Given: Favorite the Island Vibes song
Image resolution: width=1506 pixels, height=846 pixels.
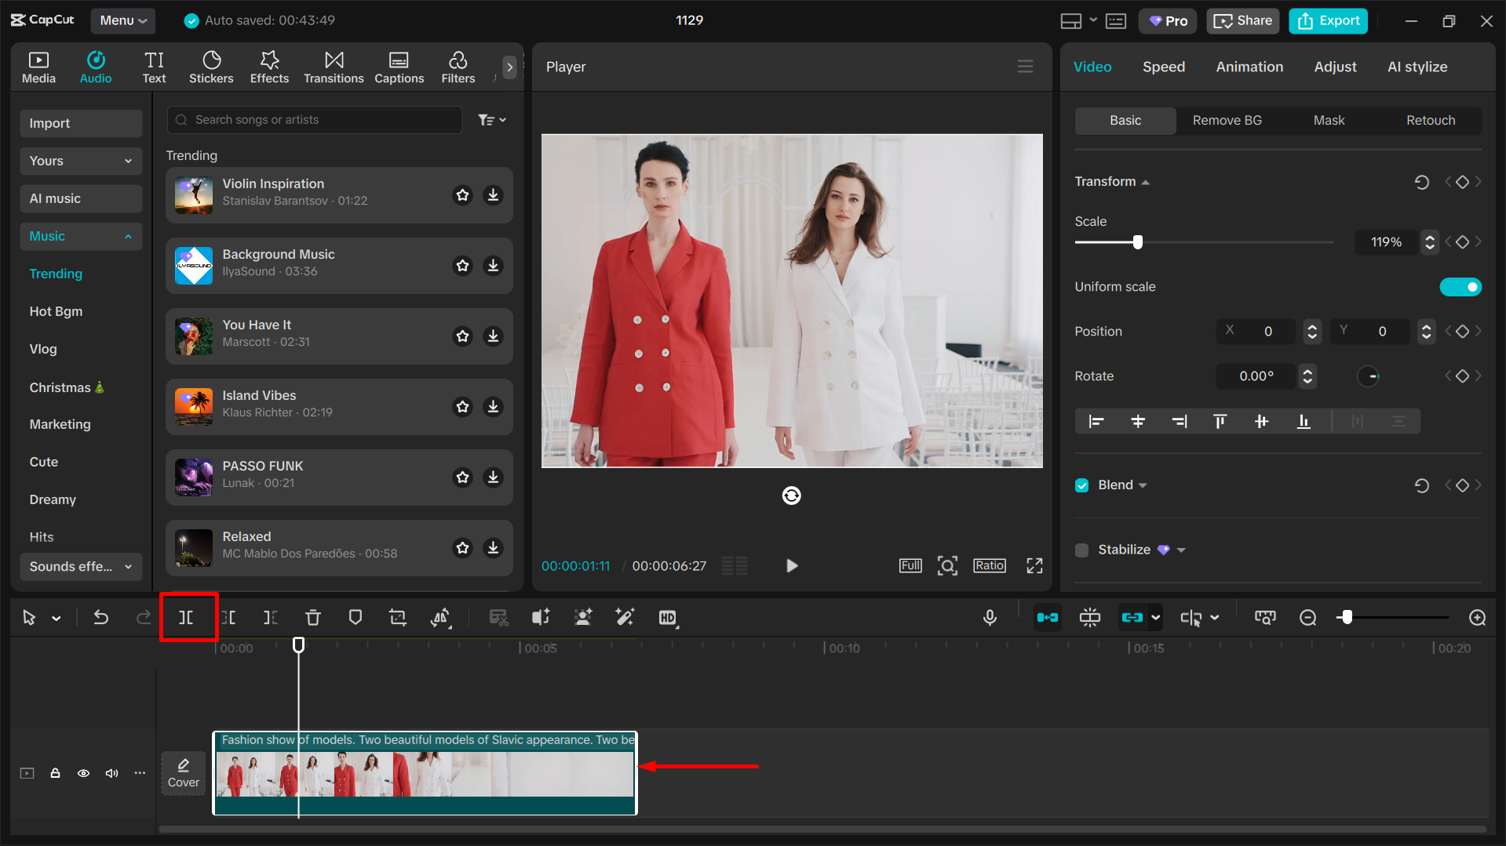Looking at the screenshot, I should tap(462, 407).
